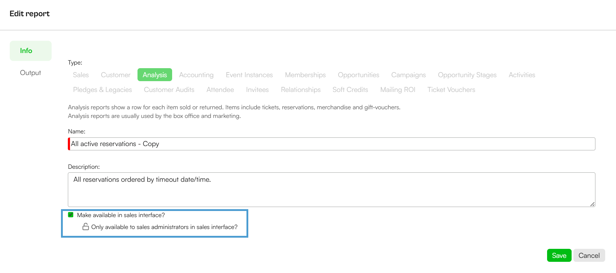Select the Opportunities report type
This screenshot has width=616, height=273.
click(358, 75)
